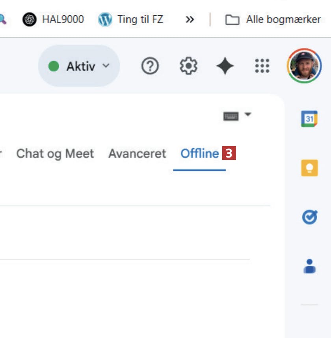Open Google Keep in side panel

309,168
